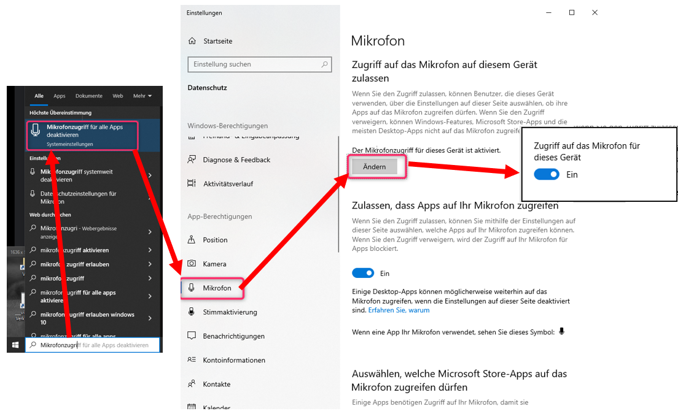Viewport: 678px width, 411px height.
Task: Click the Einstellung suchen input field
Action: pyautogui.click(x=259, y=64)
